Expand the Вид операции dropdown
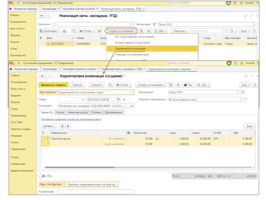The height and width of the screenshot is (200, 266). (x=132, y=92)
